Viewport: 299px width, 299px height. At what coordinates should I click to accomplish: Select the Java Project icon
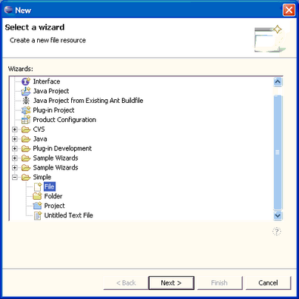[x=26, y=91]
